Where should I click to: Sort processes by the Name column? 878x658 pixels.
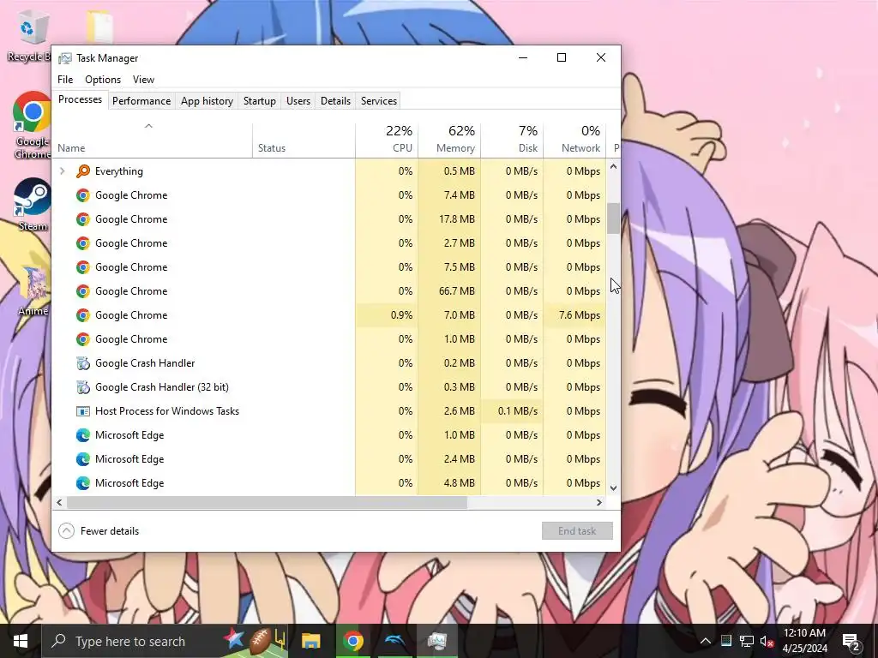tap(152, 141)
